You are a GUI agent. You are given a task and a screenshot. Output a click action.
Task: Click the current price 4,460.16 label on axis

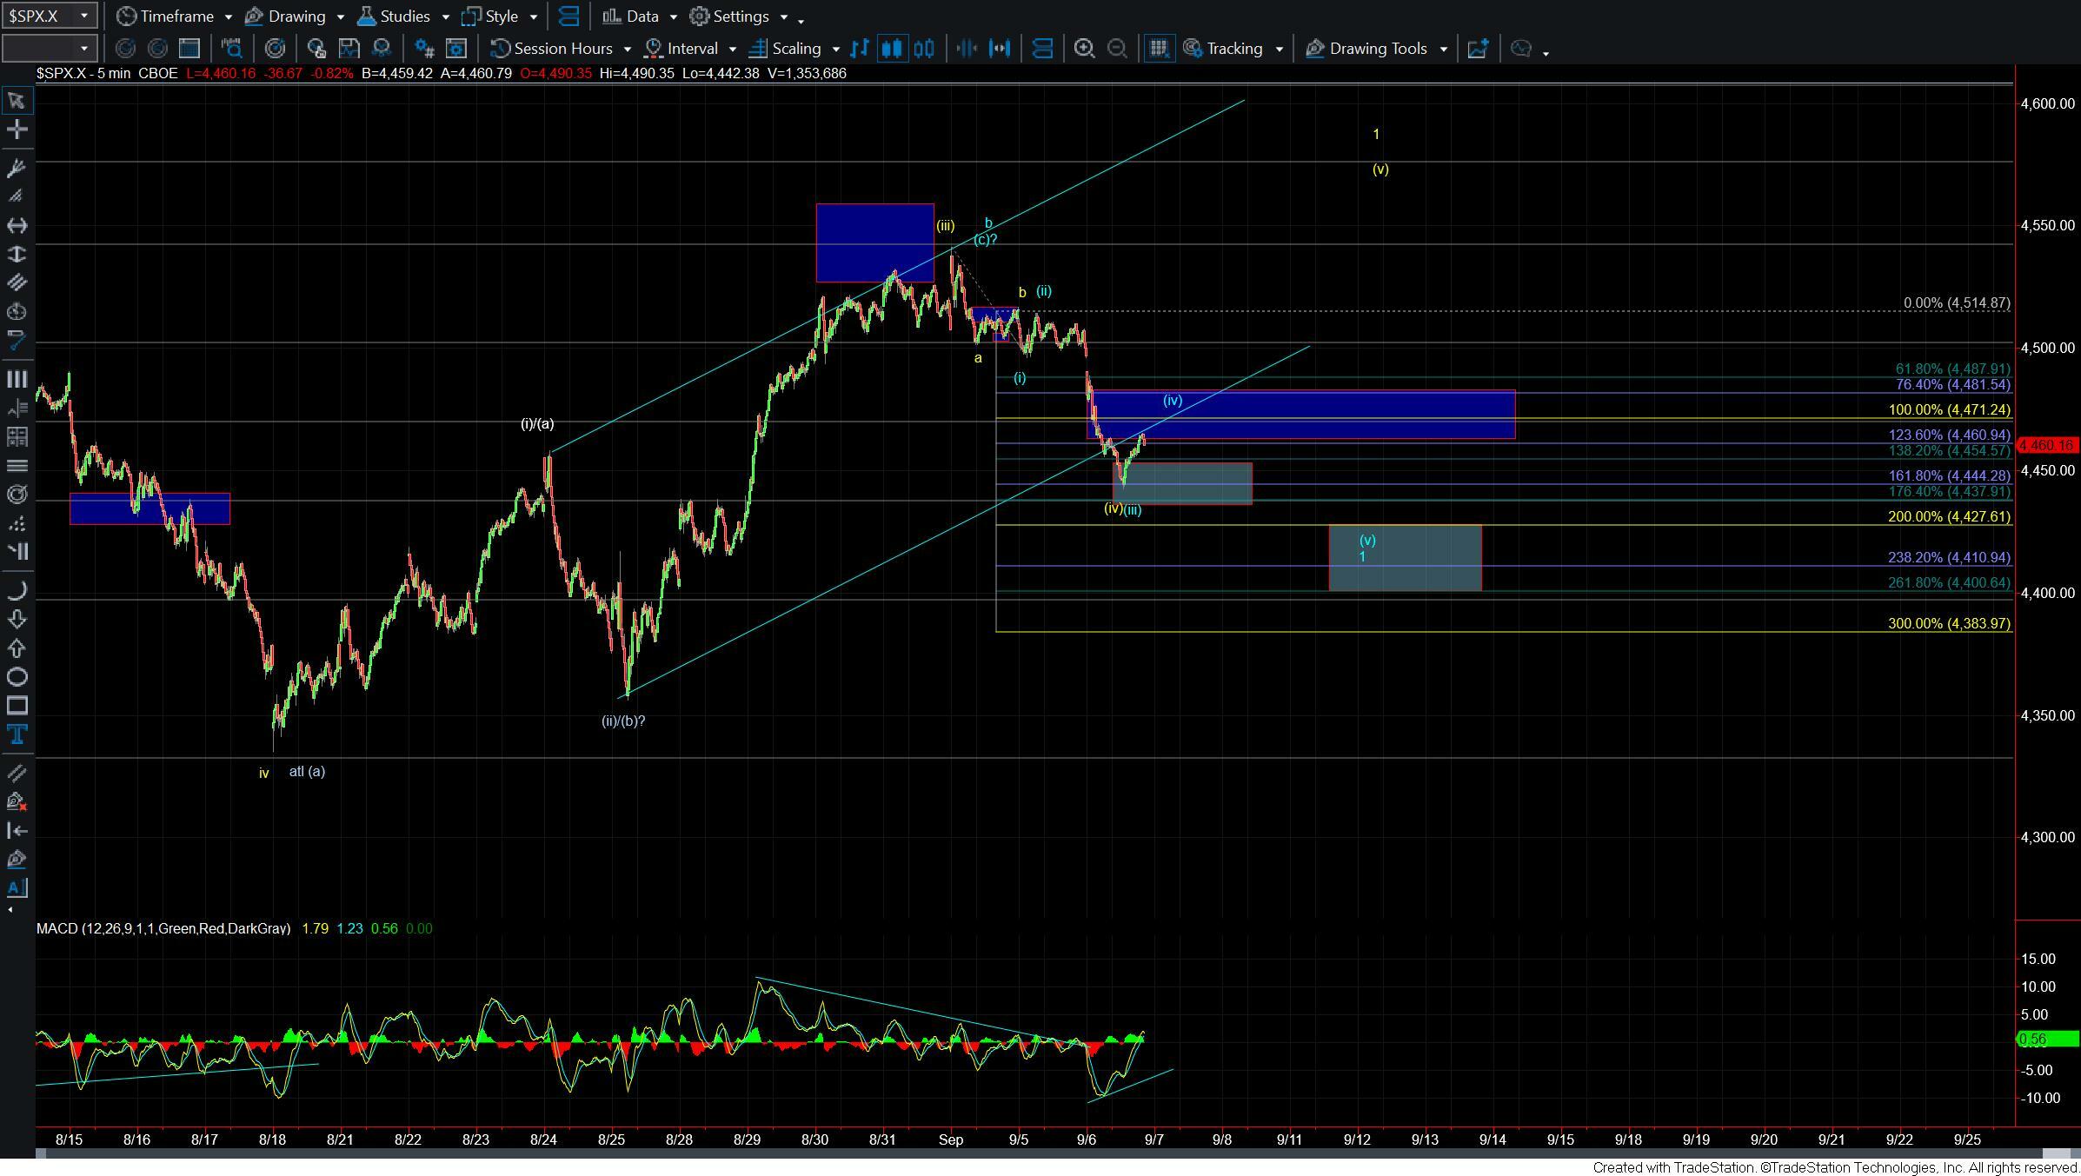click(2047, 446)
